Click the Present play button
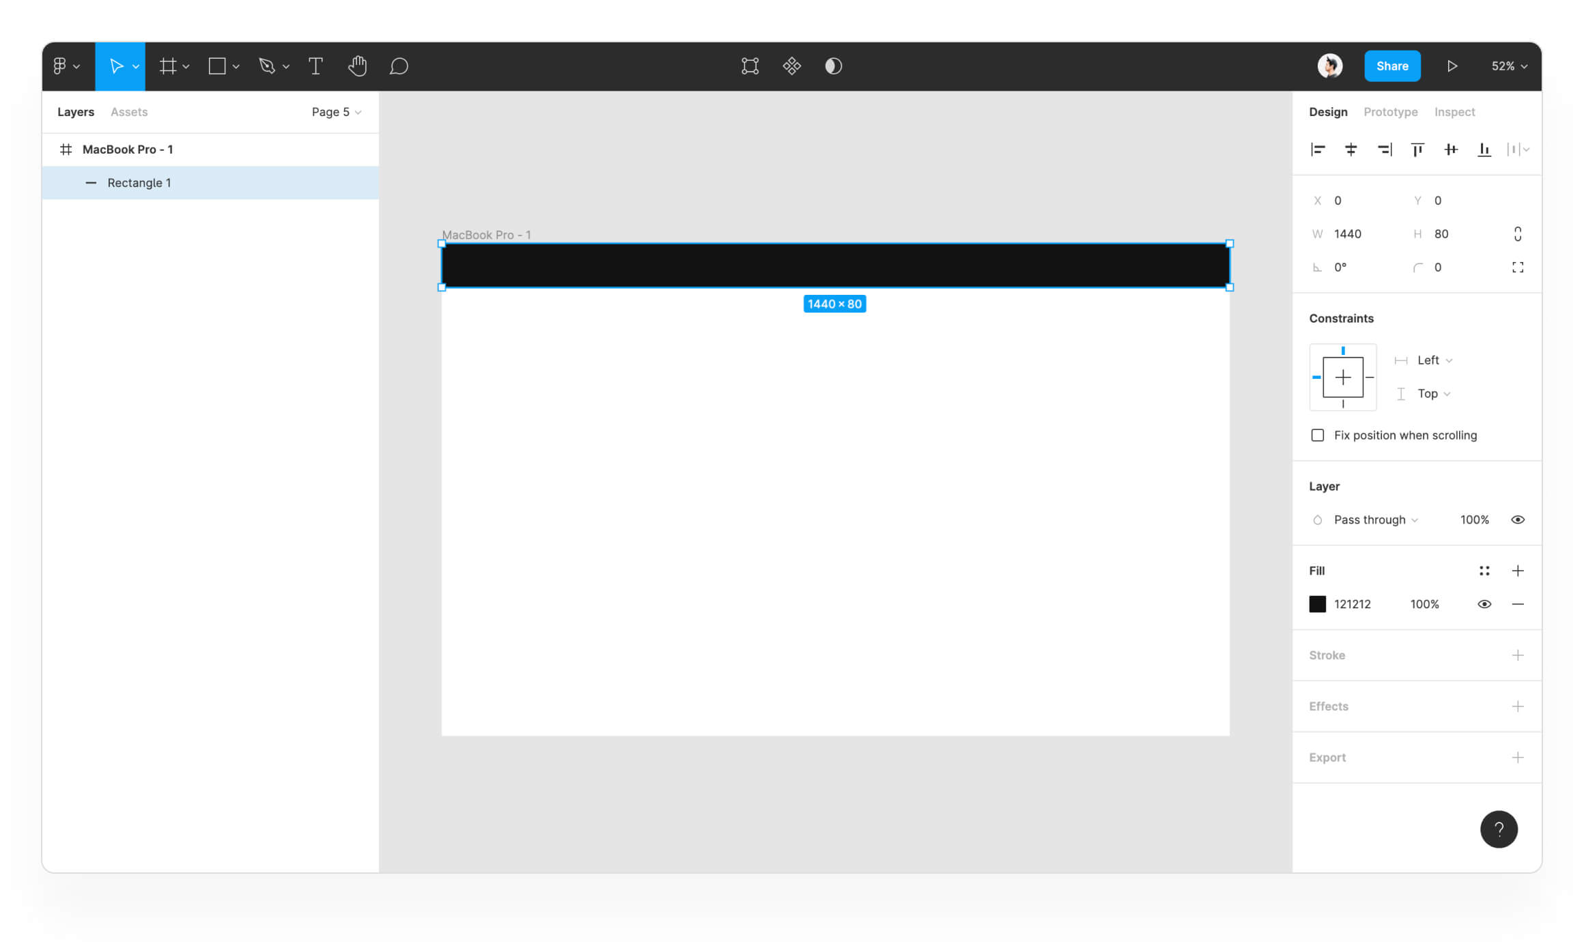The height and width of the screenshot is (942, 1584). 1452,66
